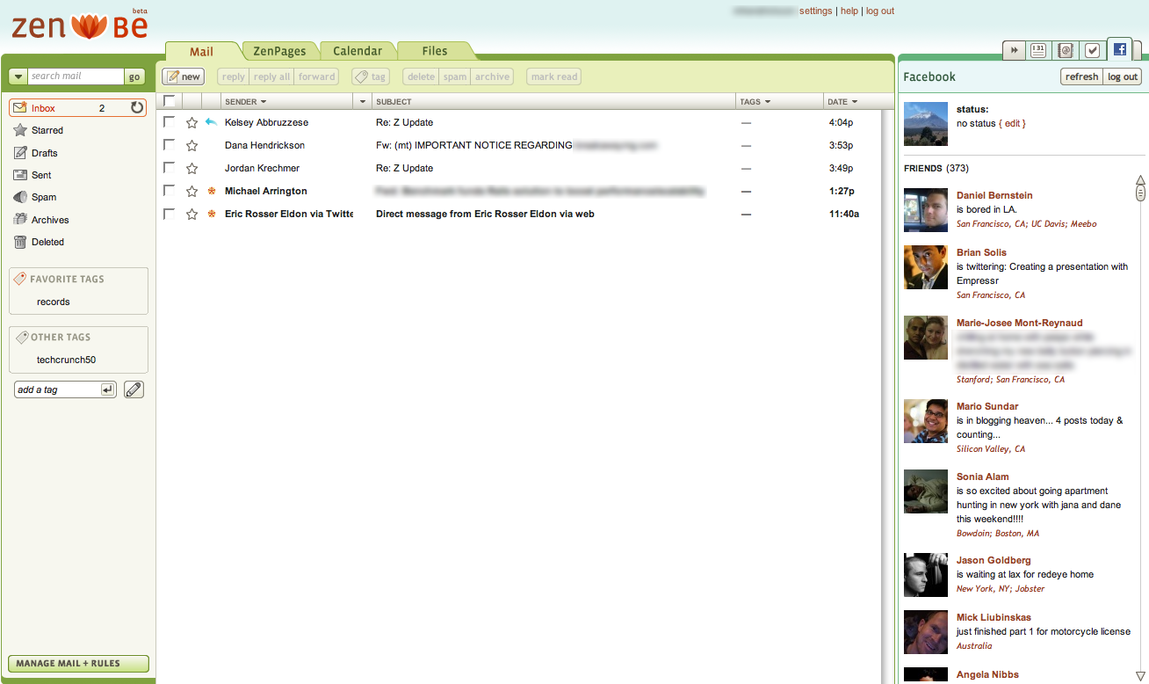Screen dimensions: 1149x684
Task: Open dropdown arrow left of Subject column
Action: (363, 102)
